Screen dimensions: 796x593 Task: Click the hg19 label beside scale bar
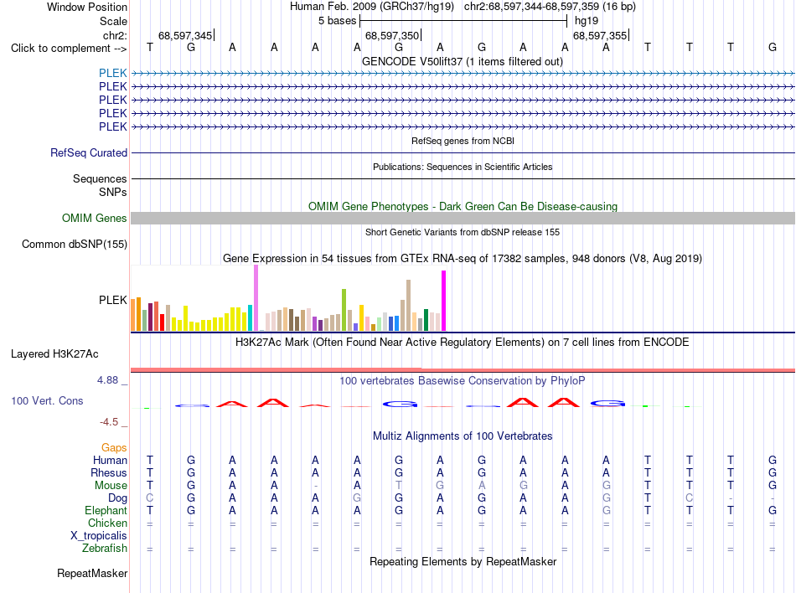[x=587, y=21]
